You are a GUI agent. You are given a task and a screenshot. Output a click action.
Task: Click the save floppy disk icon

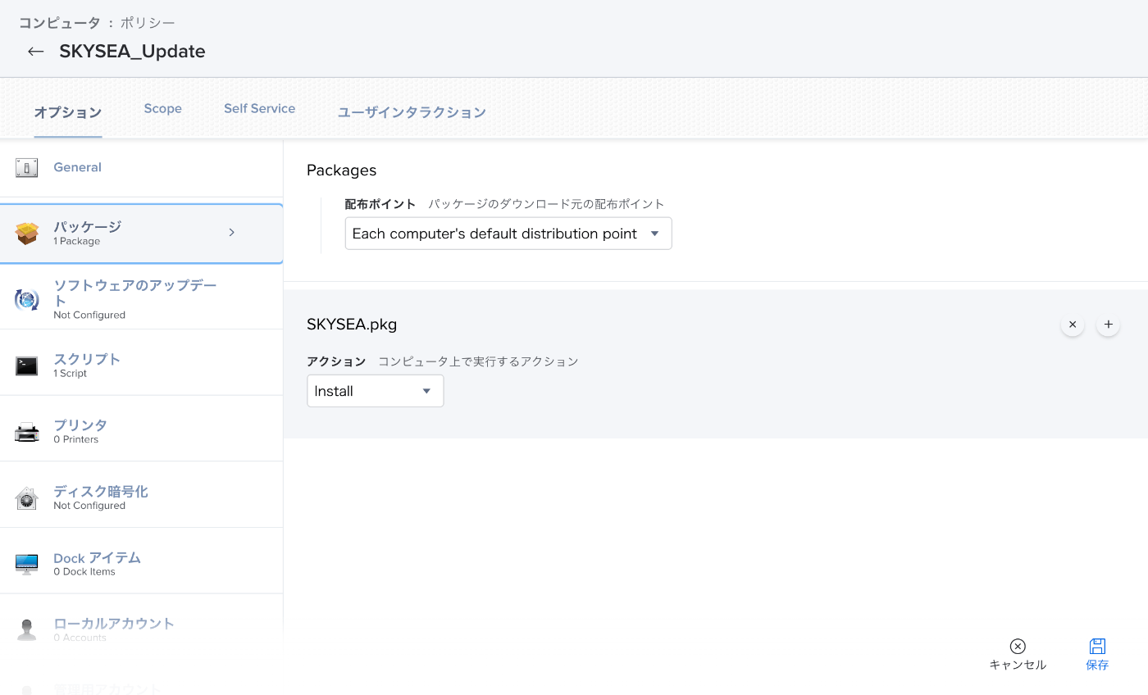tap(1097, 646)
